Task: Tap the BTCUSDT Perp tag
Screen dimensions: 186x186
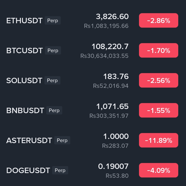Action: pos(53,50)
